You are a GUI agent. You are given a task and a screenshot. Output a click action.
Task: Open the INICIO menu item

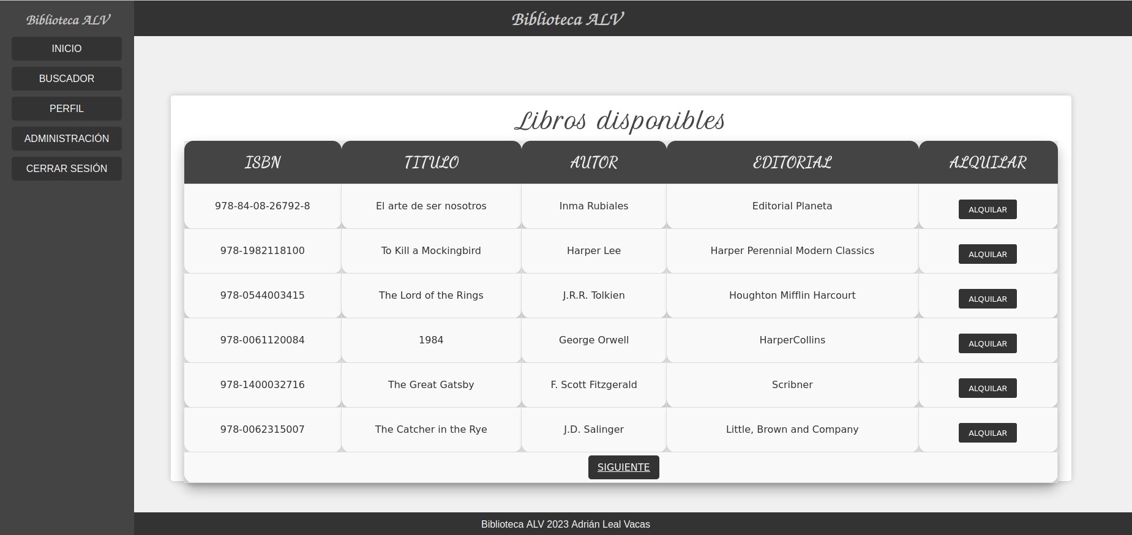(67, 48)
